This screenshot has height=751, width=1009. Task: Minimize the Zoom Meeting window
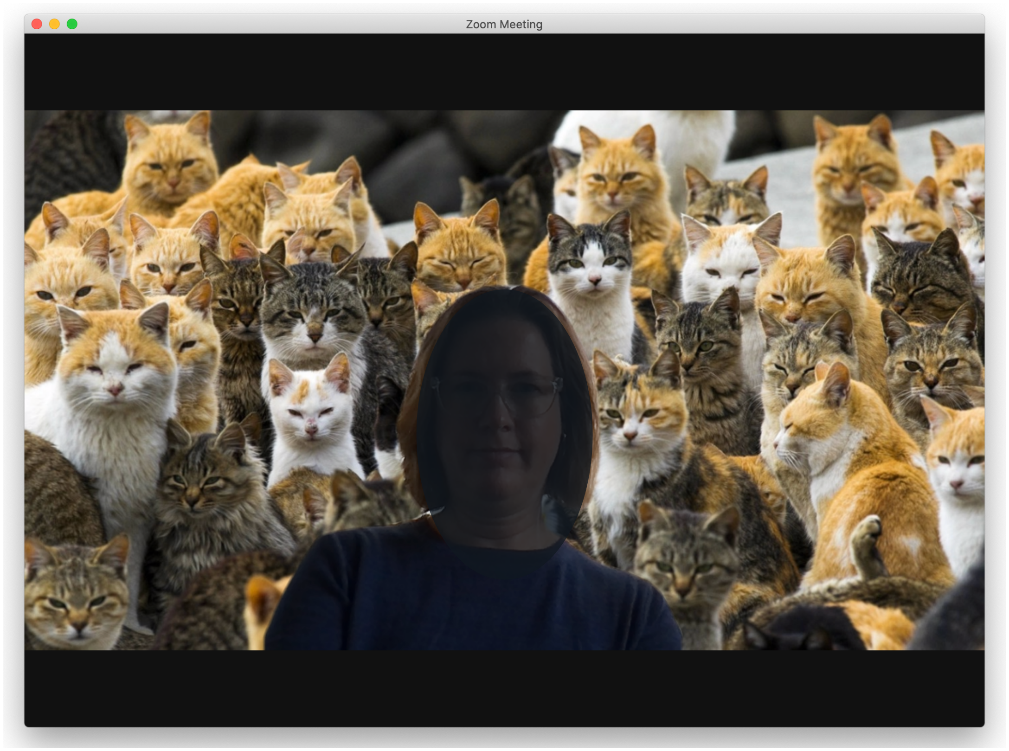point(54,24)
